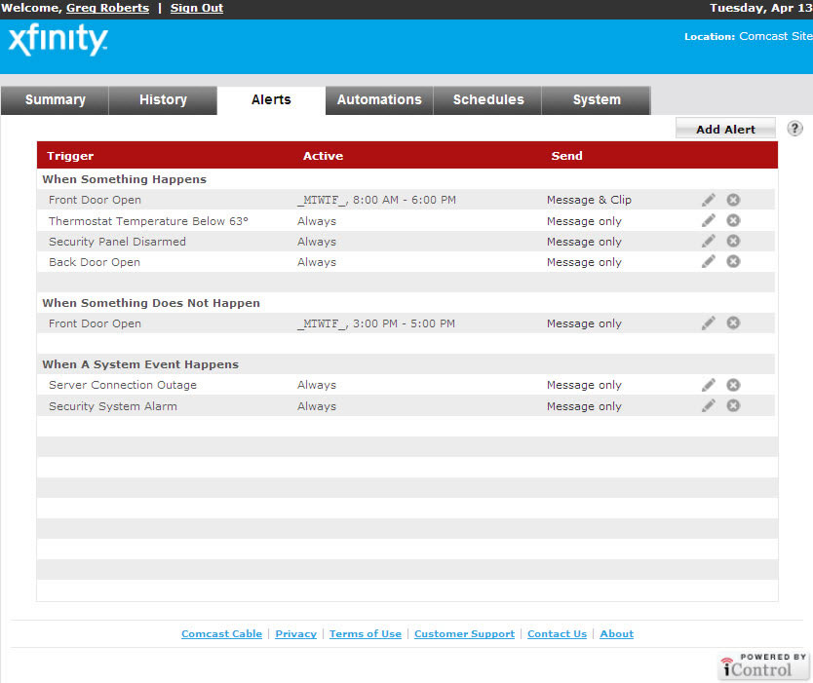Edit the Front Door Open 3:00 PM alert
Image resolution: width=813 pixels, height=683 pixels.
(x=709, y=323)
